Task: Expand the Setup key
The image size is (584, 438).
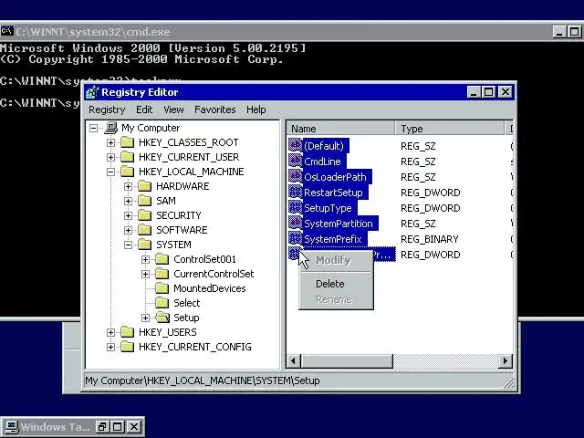Action: (x=146, y=318)
